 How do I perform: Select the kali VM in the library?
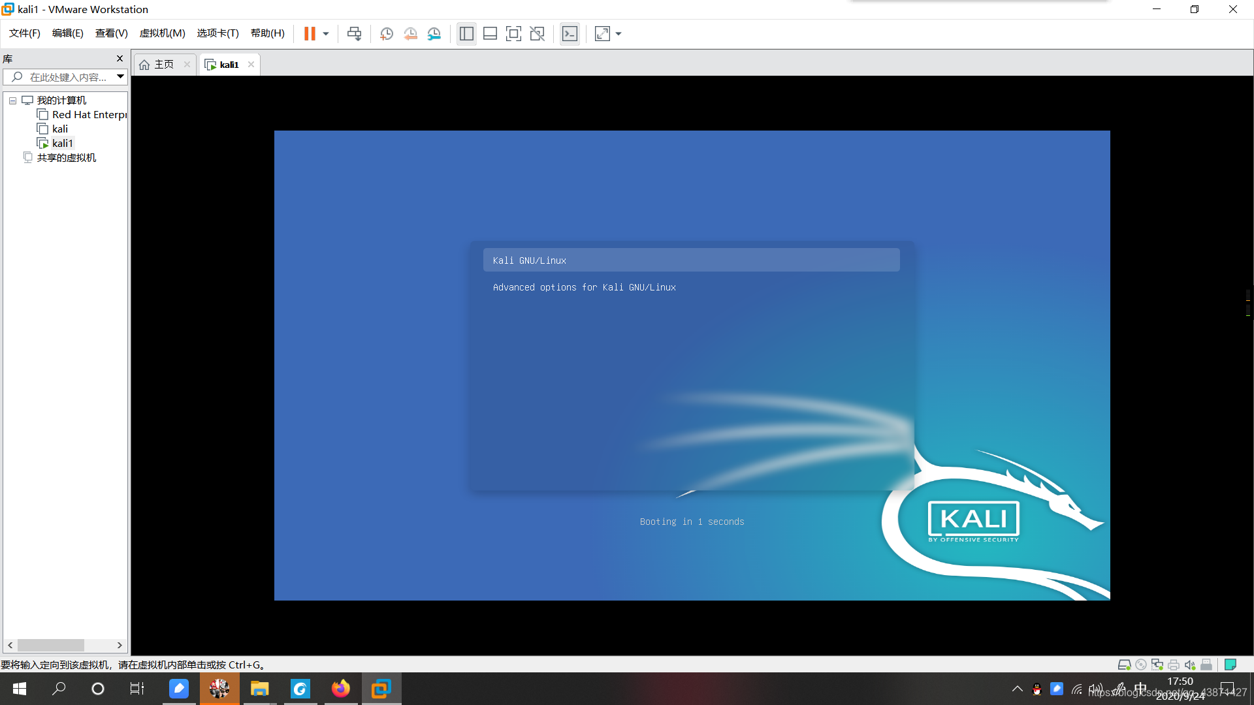click(x=60, y=129)
